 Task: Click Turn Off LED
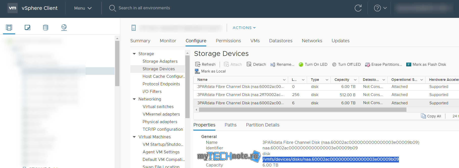point(346,64)
